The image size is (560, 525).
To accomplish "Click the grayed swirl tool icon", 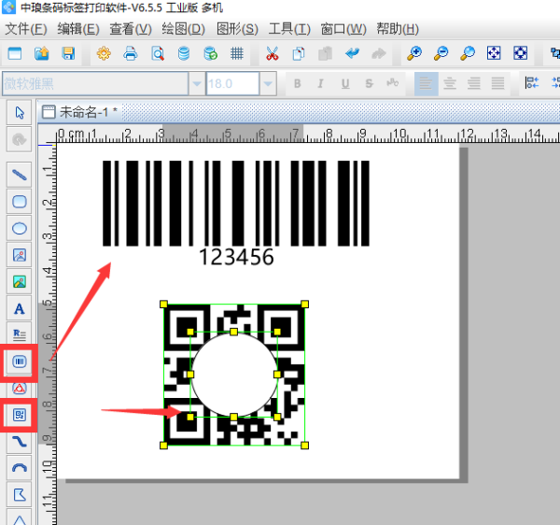I will pyautogui.click(x=20, y=139).
